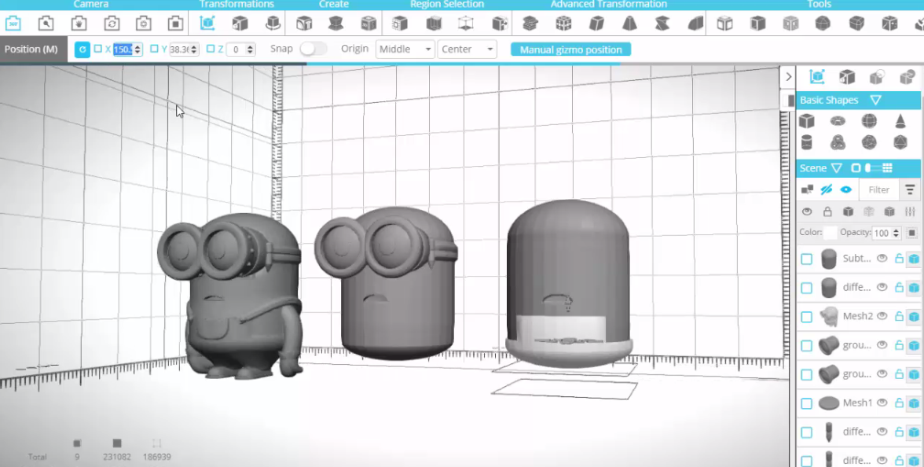Check the X axis checkbox
Viewport: 924px width, 467px height.
click(x=97, y=49)
